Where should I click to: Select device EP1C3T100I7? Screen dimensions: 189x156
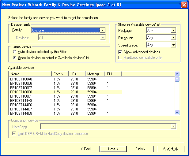[x=66, y=96]
